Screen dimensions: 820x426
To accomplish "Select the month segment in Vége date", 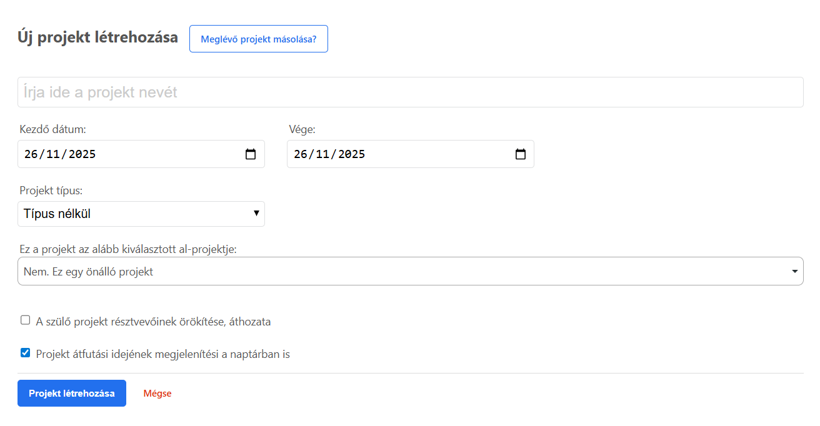I will pyautogui.click(x=322, y=154).
